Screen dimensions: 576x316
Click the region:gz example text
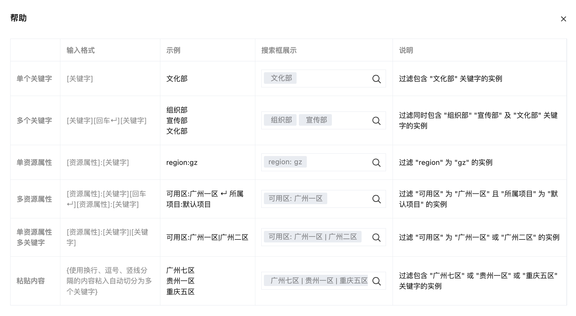point(182,162)
